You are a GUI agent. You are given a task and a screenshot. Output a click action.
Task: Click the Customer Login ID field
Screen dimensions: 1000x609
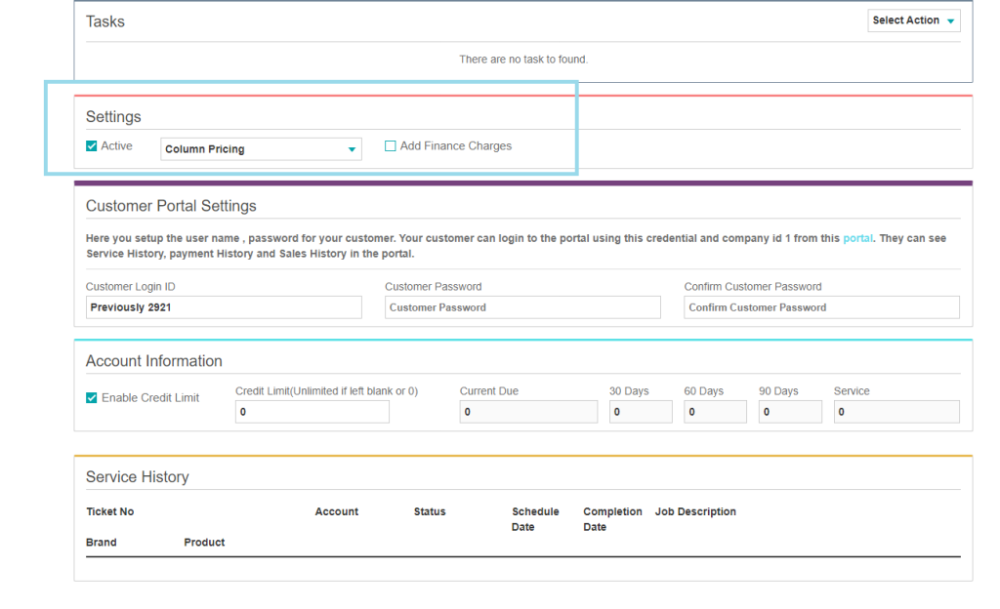224,307
